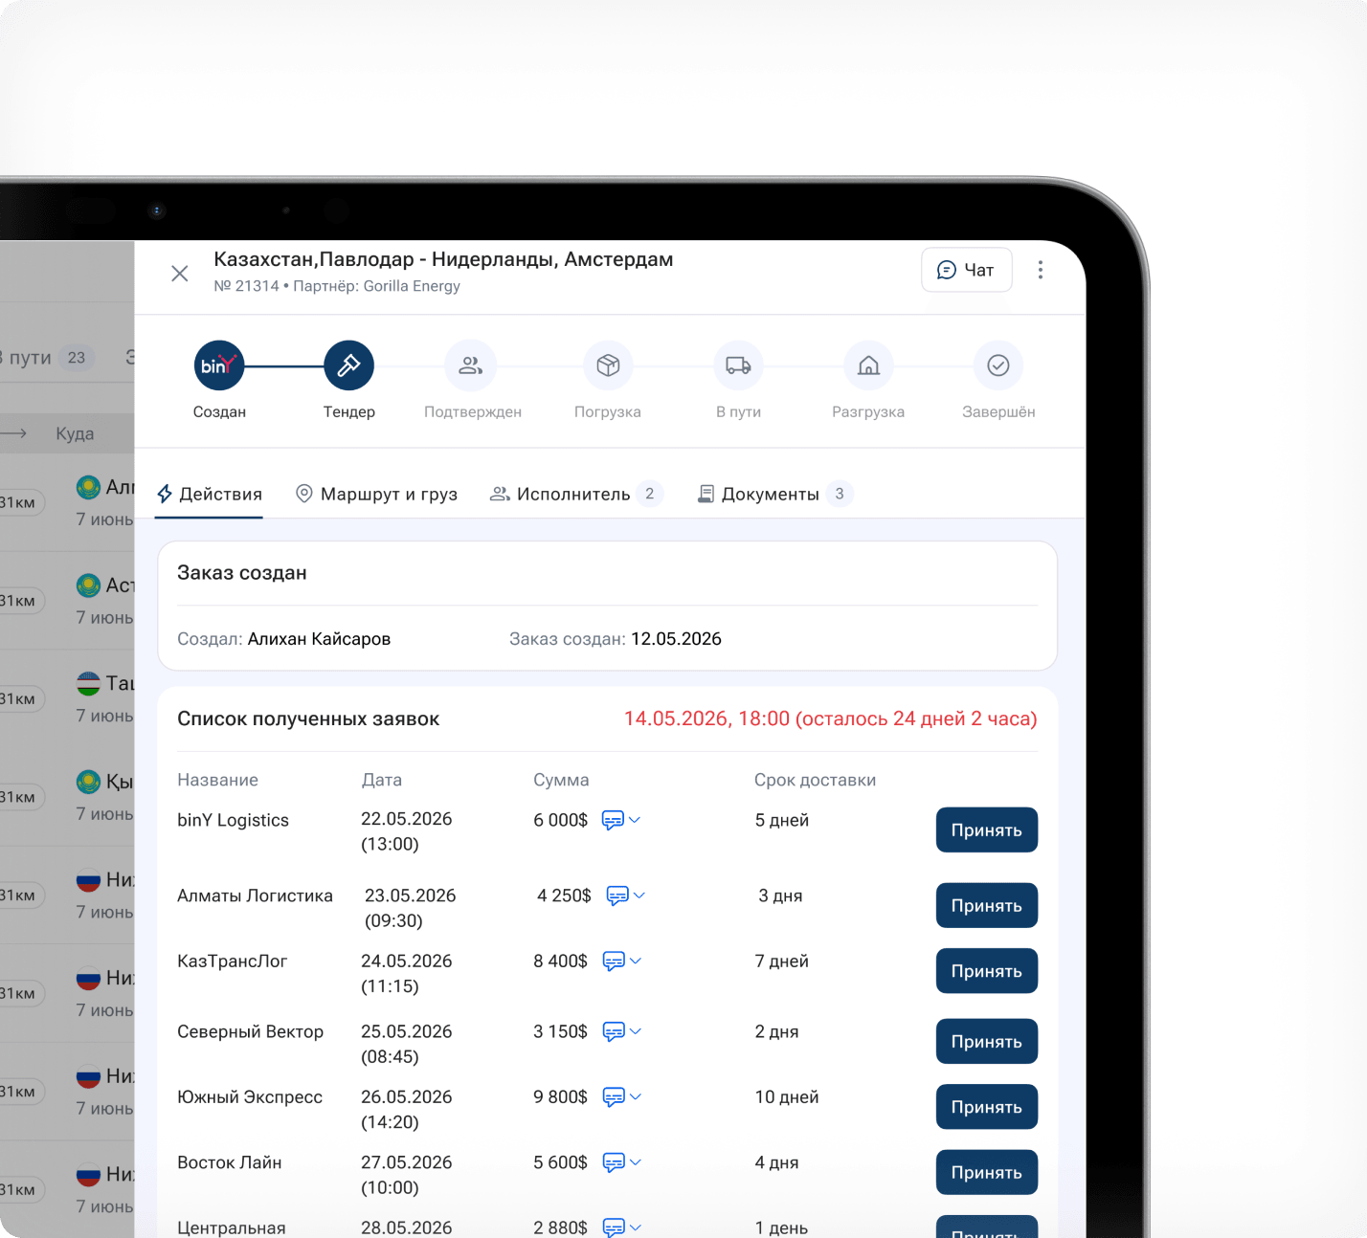Accept the Восток Лайн bid
Viewport: 1367px width, 1238px height.
coord(987,1172)
